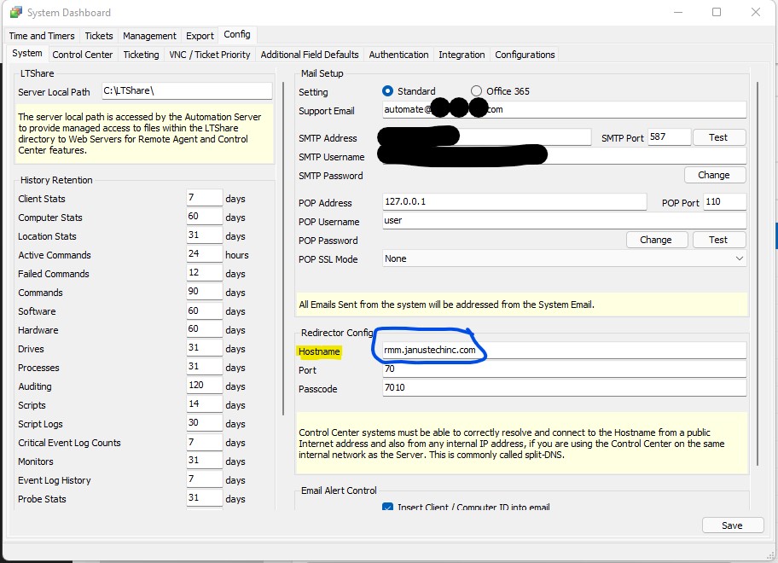This screenshot has height=563, width=778.
Task: Click the Mail Setup panel vertical scrollbar
Action: click(x=758, y=273)
